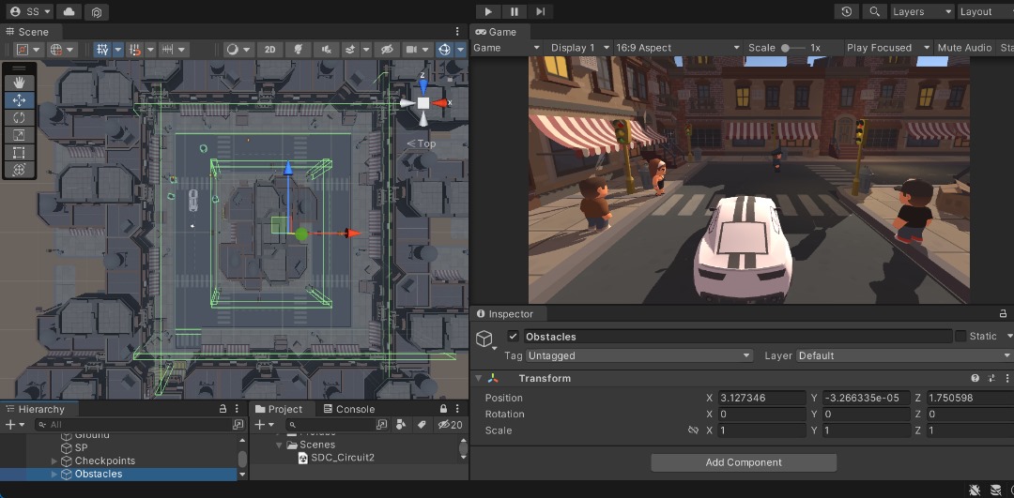Select the Hand view tool
This screenshot has height=498, width=1014.
coord(19,83)
